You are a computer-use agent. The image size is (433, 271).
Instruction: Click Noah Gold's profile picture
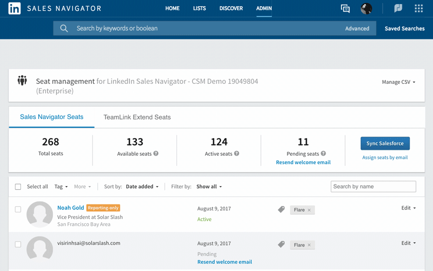pos(40,215)
